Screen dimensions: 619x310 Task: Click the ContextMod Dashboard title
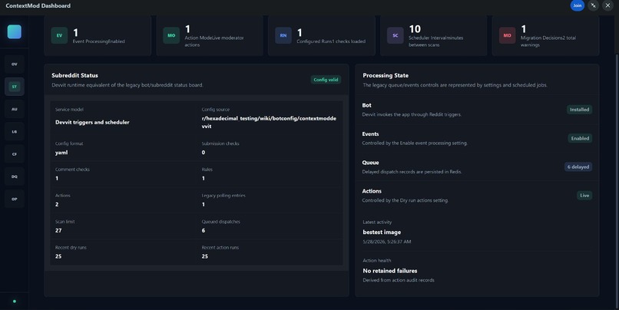[x=38, y=5]
